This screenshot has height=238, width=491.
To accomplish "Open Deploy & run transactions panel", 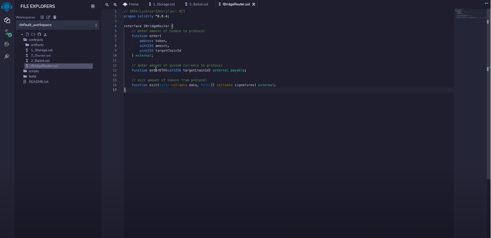I will (x=7, y=44).
